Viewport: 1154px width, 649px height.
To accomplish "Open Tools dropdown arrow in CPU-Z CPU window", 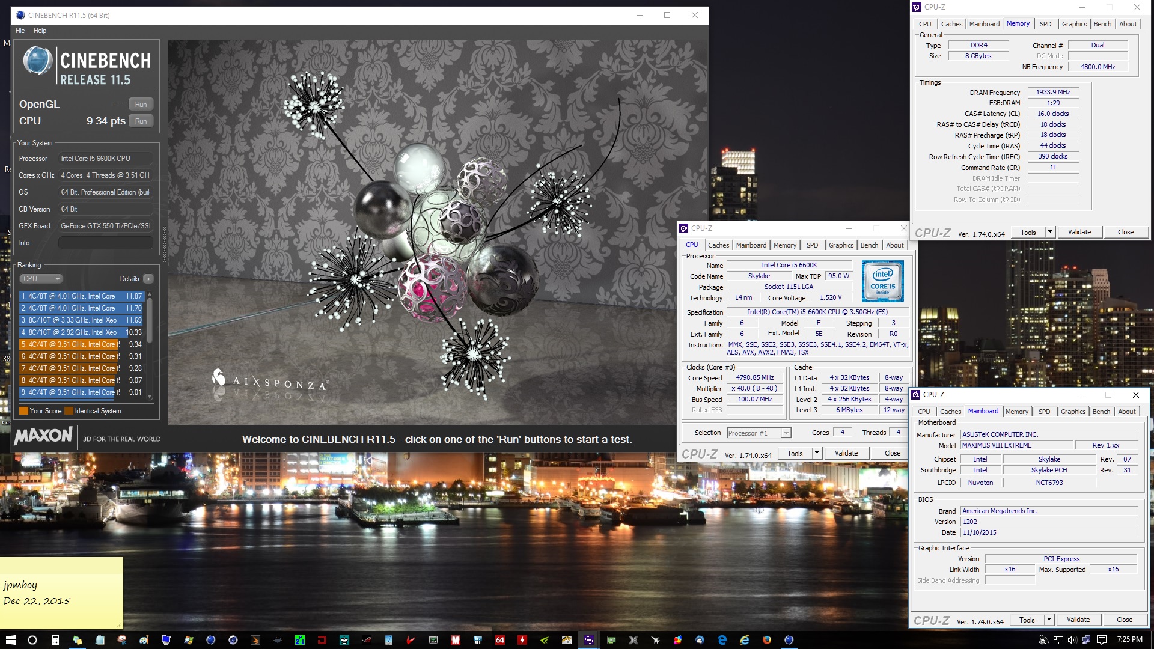I will click(816, 453).
